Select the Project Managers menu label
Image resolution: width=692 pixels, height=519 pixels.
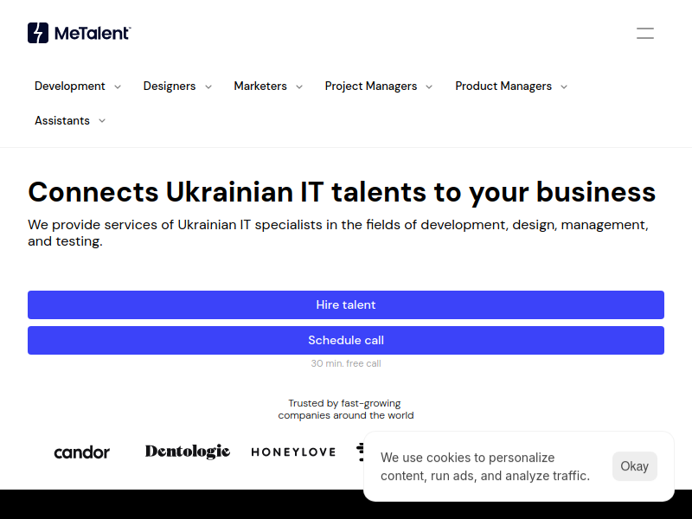371,86
